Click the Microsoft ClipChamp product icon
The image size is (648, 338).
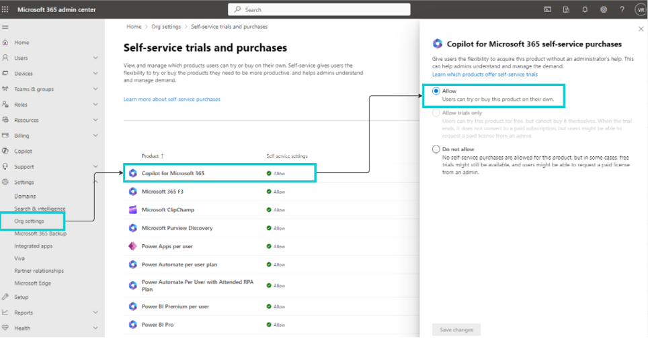pyautogui.click(x=132, y=210)
